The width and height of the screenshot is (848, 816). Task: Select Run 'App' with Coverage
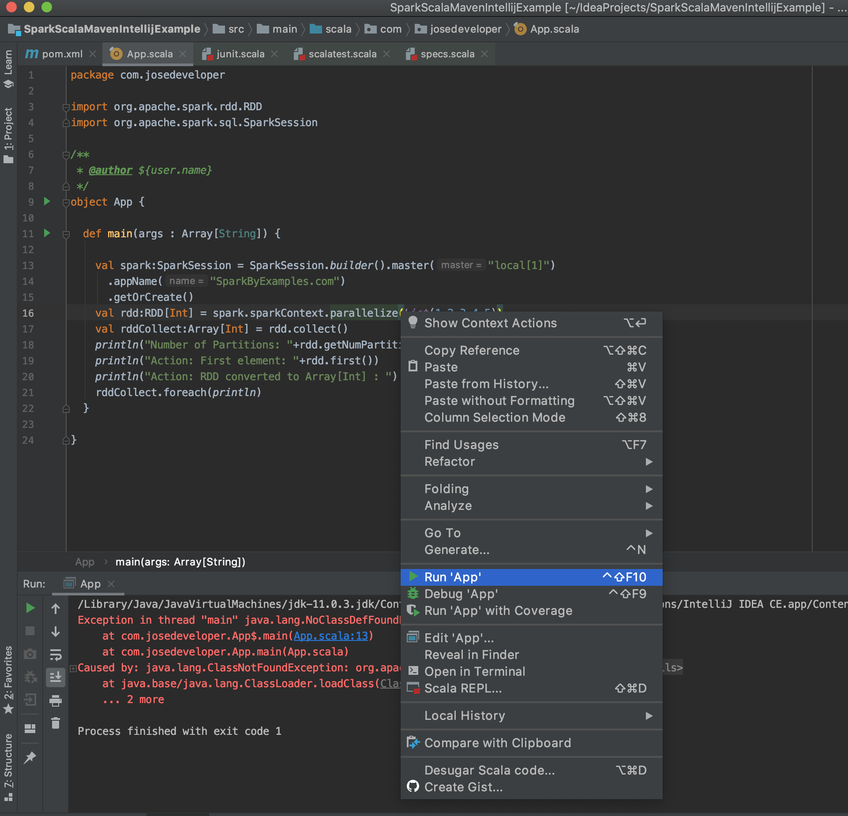pos(531,610)
